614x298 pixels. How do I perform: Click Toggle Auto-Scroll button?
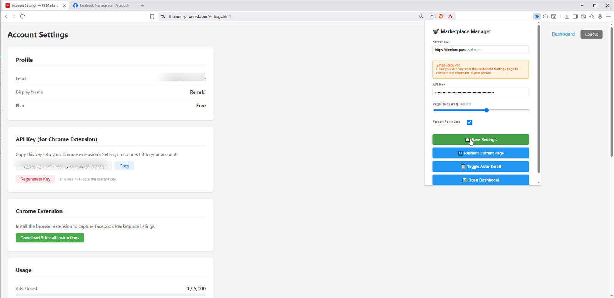point(480,166)
